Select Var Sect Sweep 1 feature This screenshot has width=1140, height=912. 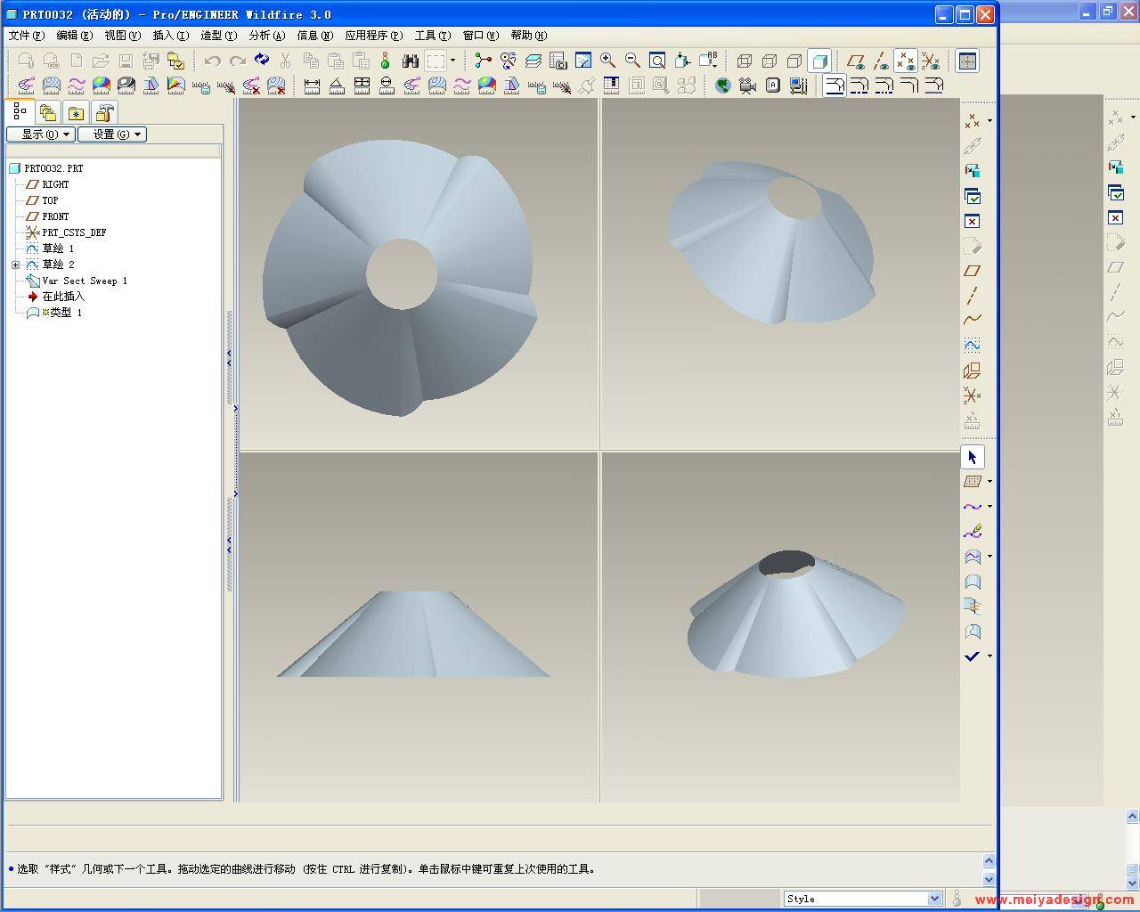pyautogui.click(x=84, y=281)
